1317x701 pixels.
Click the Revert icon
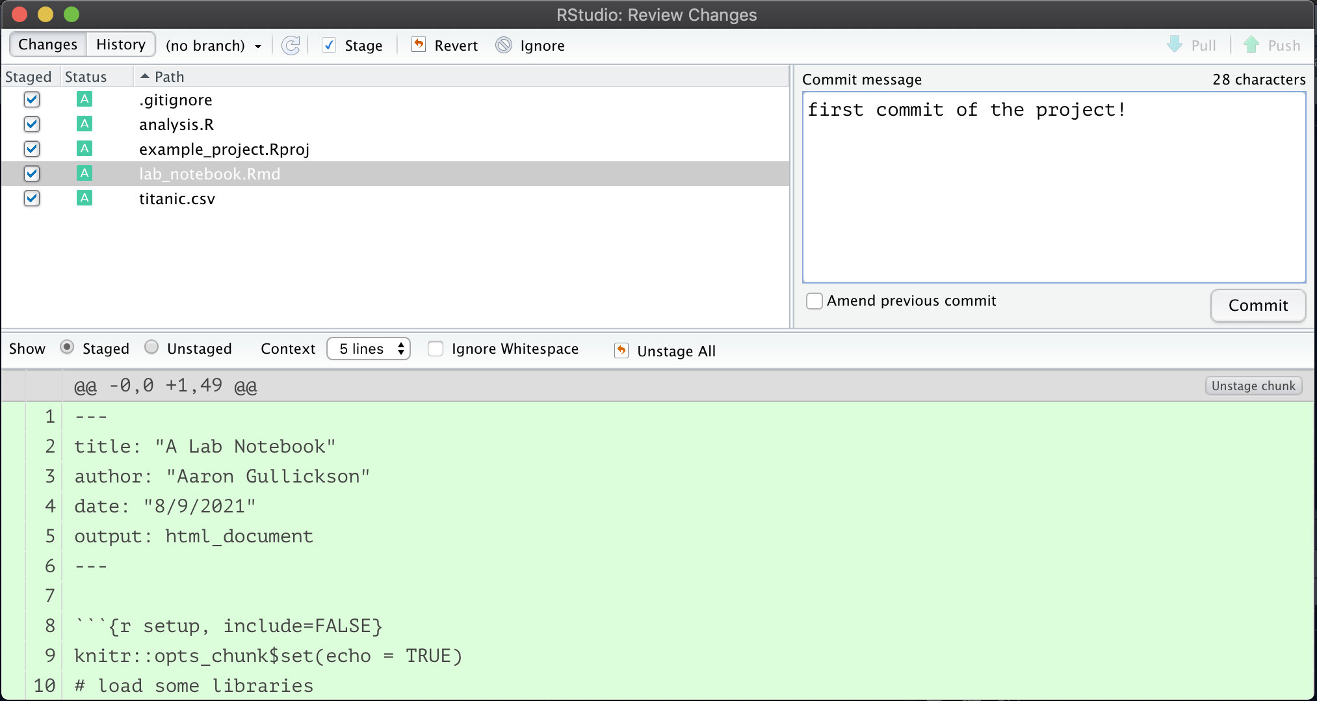(x=419, y=45)
